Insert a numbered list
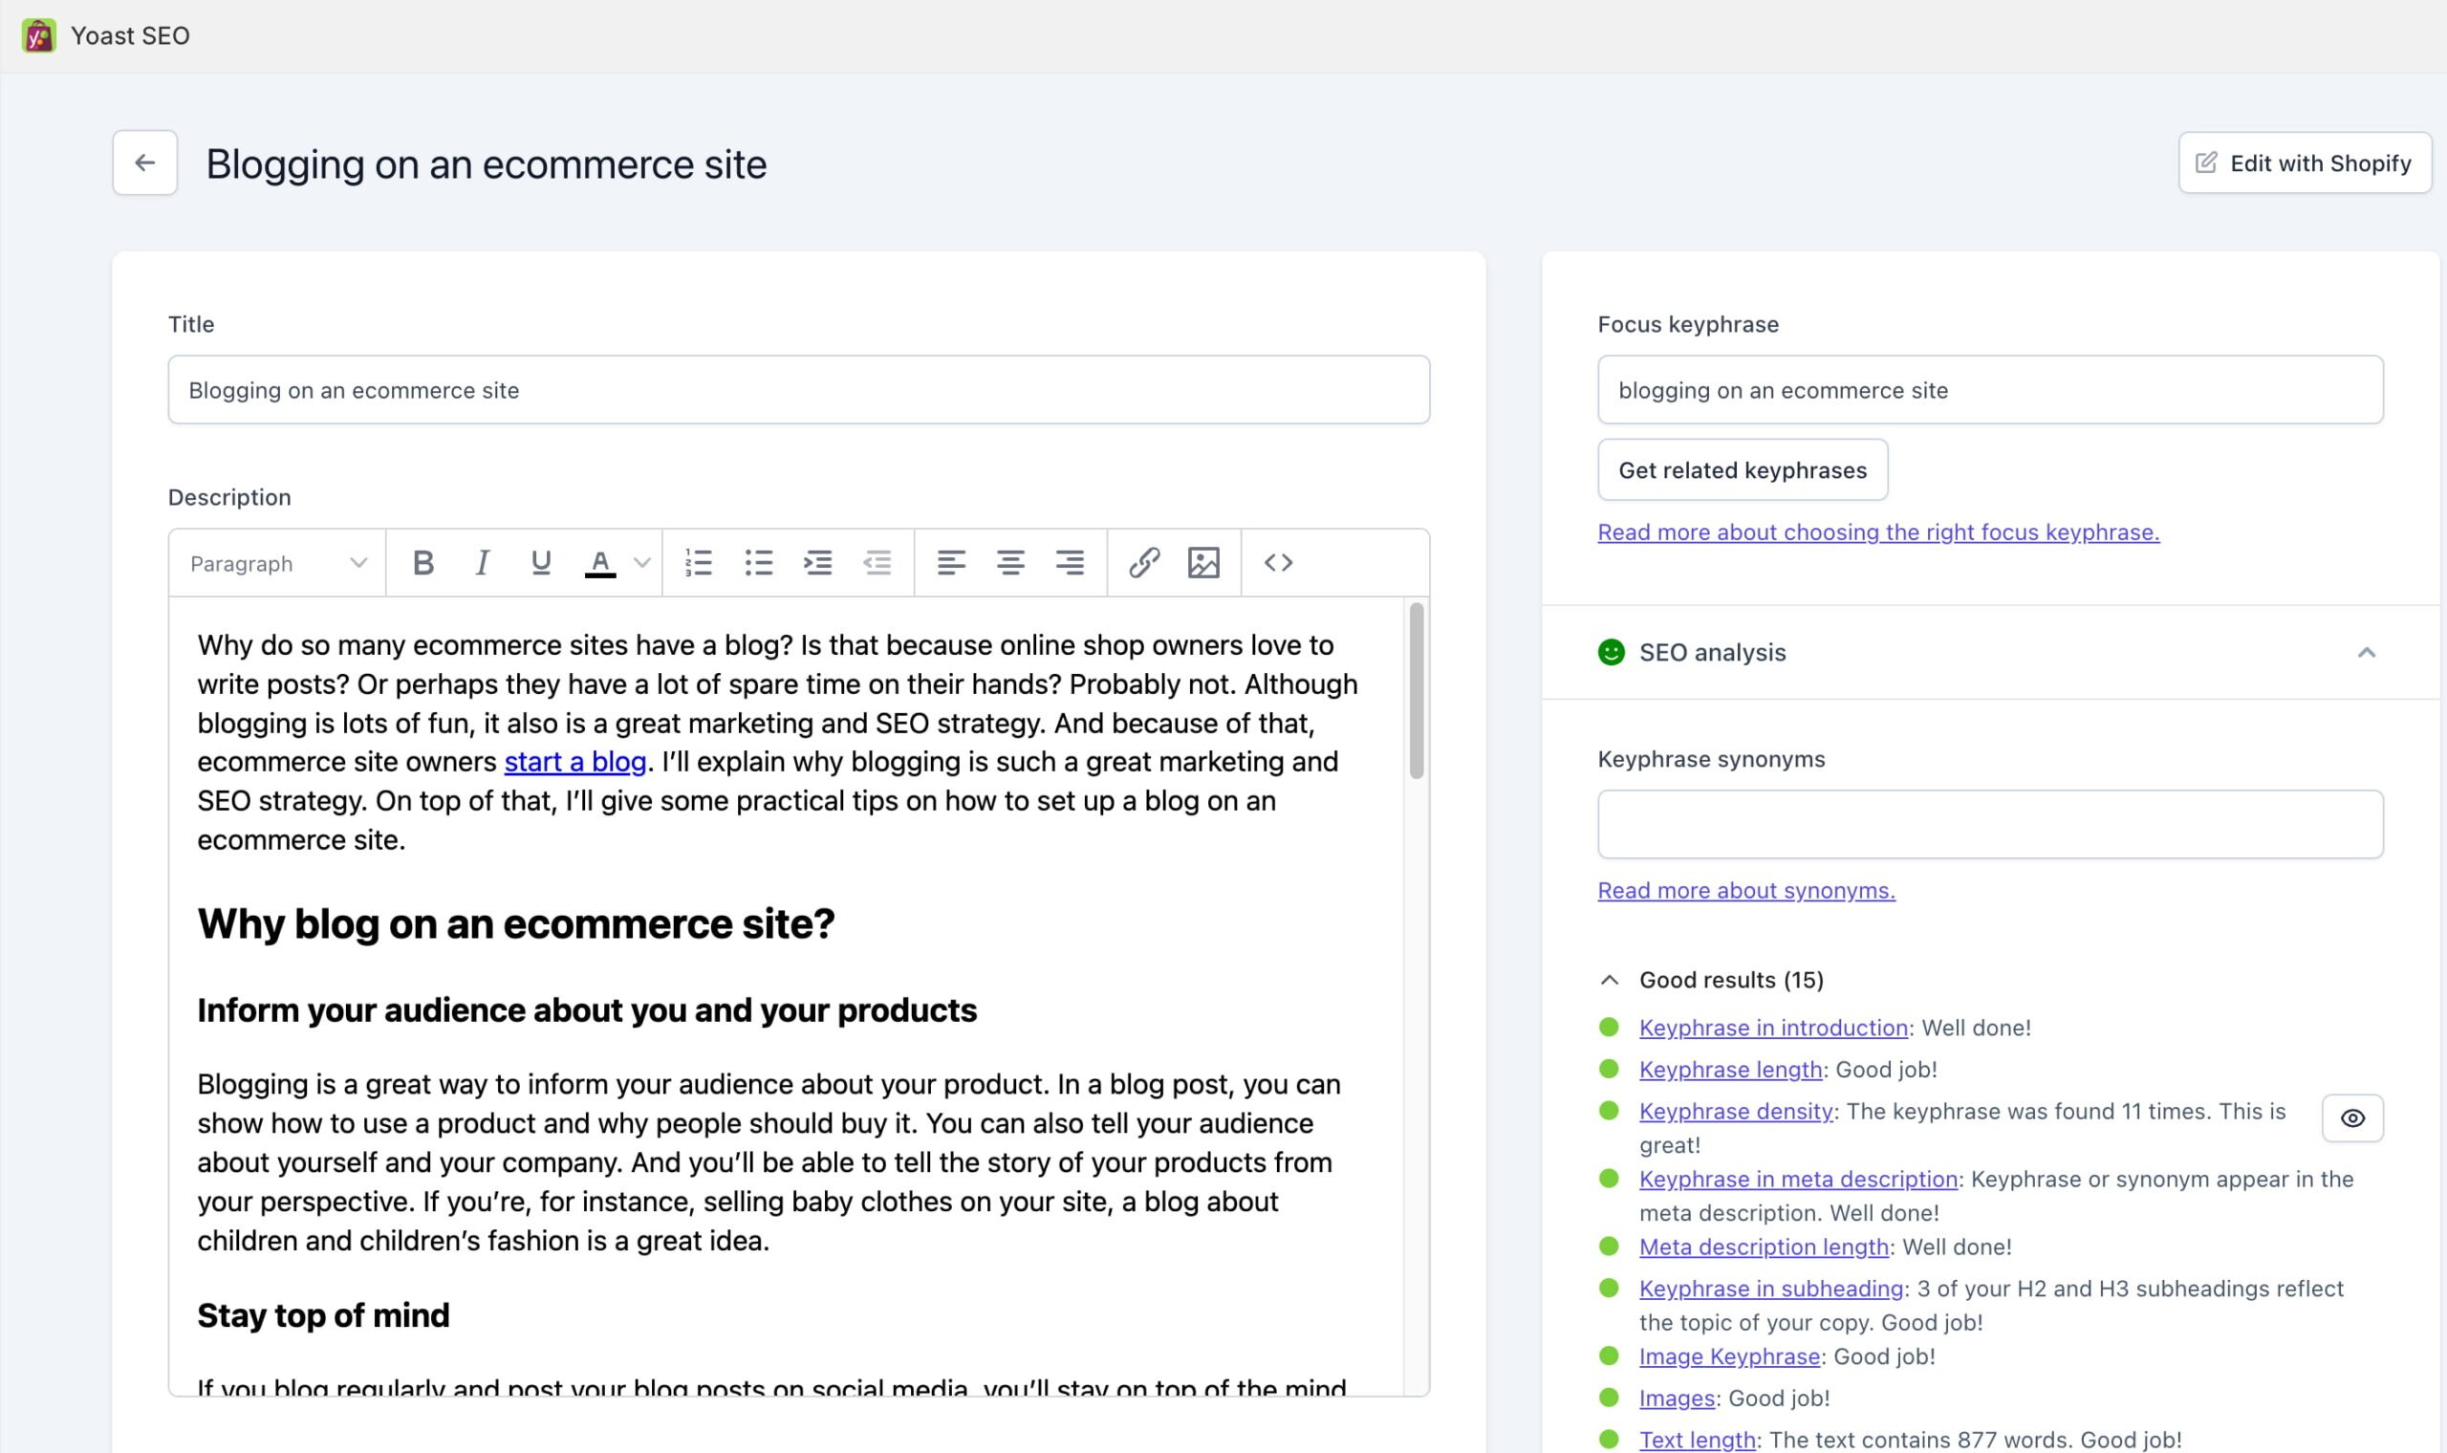2447x1453 pixels. tap(698, 563)
